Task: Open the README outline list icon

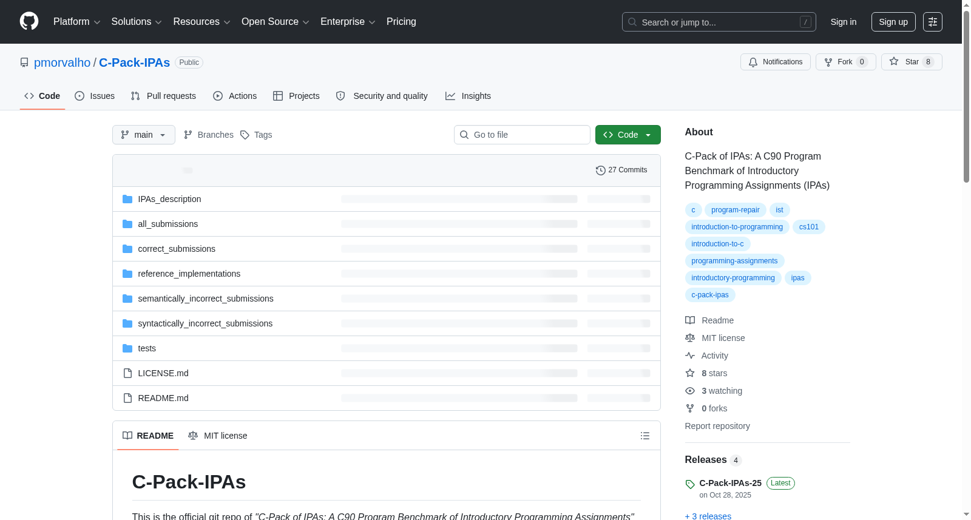Action: (645, 436)
